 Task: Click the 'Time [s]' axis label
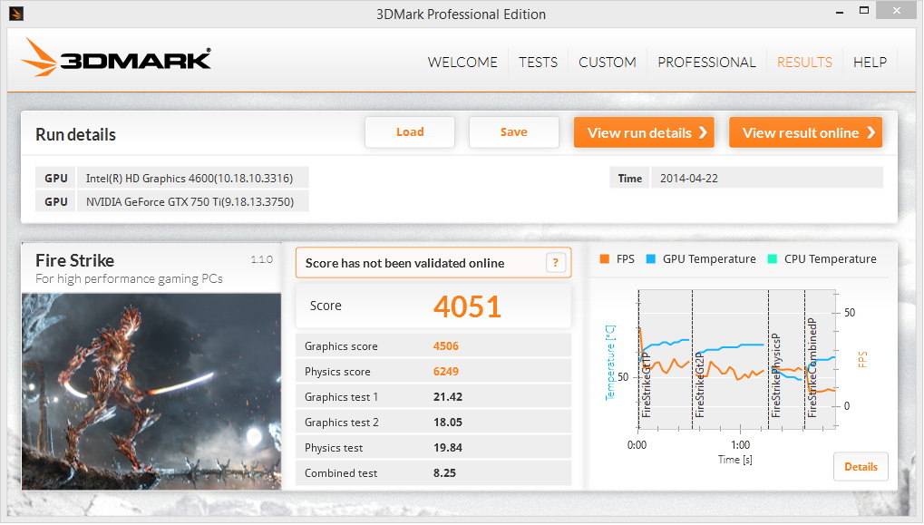tap(734, 460)
